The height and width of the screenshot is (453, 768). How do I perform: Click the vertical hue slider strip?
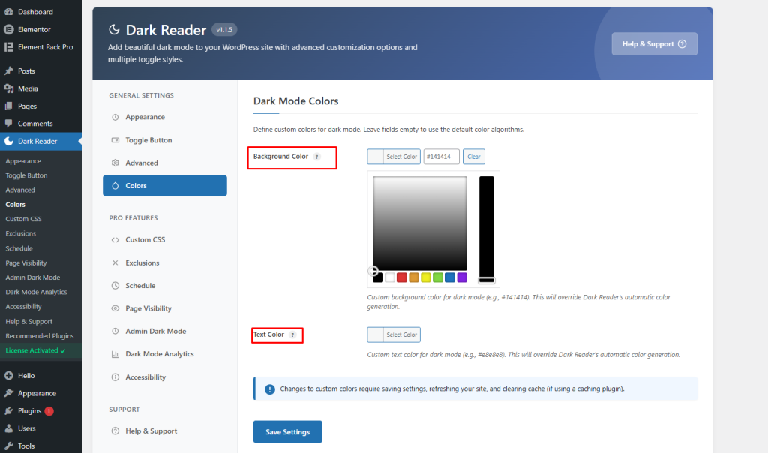[486, 229]
